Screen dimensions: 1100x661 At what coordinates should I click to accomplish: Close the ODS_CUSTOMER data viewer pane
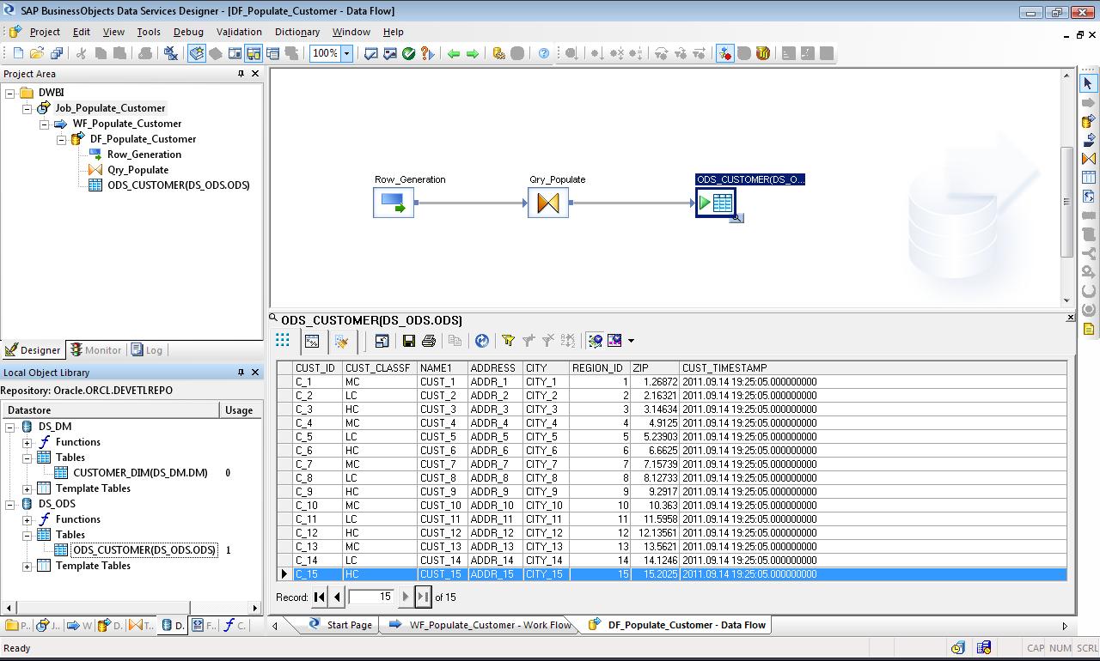[1070, 318]
